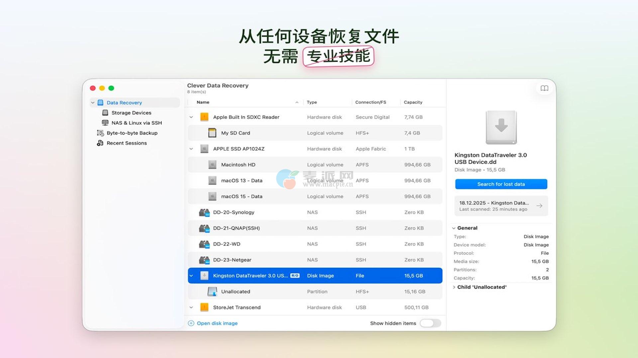The image size is (638, 358).
Task: Click the Recent Sessions icon
Action: pyautogui.click(x=100, y=143)
